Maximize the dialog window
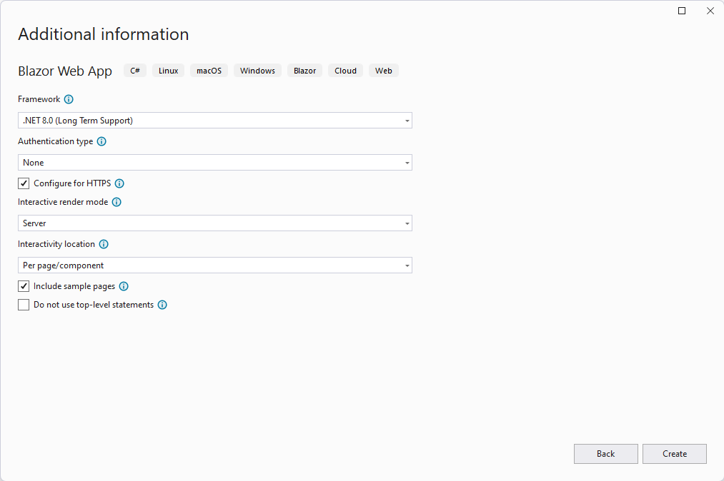The width and height of the screenshot is (724, 481). tap(682, 11)
